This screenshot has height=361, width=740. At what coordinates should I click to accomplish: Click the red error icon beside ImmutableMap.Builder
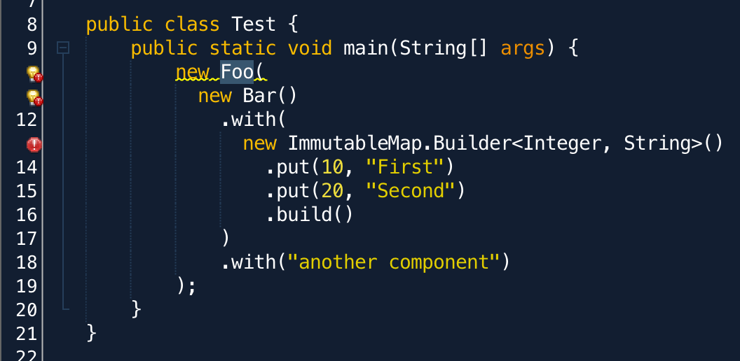(34, 145)
